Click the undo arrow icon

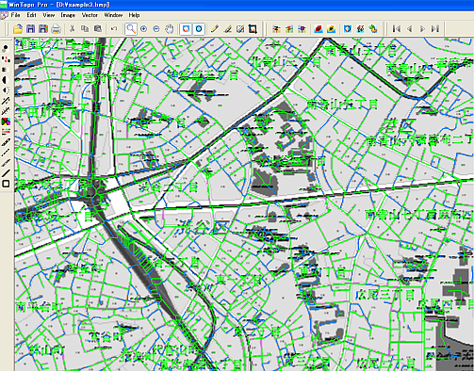click(114, 29)
